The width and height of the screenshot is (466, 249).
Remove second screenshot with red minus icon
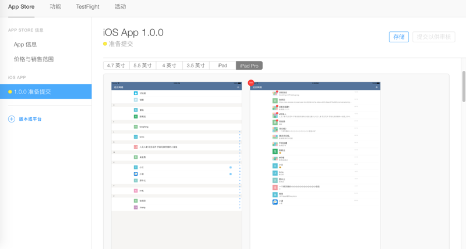coord(251,83)
